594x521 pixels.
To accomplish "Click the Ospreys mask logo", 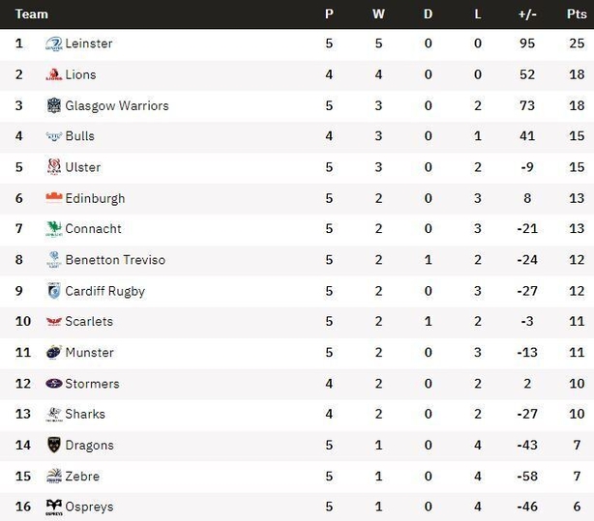I will [x=54, y=507].
